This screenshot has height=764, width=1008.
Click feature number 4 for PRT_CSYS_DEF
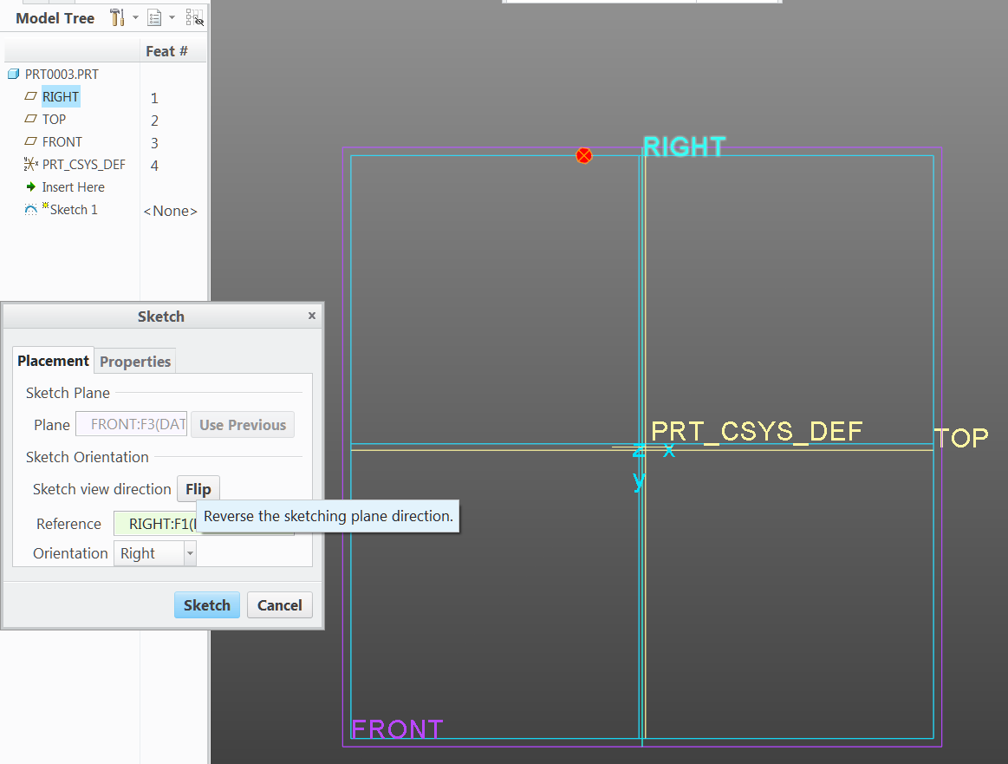point(154,166)
